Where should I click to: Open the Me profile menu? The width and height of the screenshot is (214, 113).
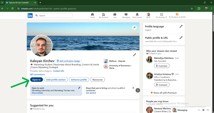pos(148,16)
